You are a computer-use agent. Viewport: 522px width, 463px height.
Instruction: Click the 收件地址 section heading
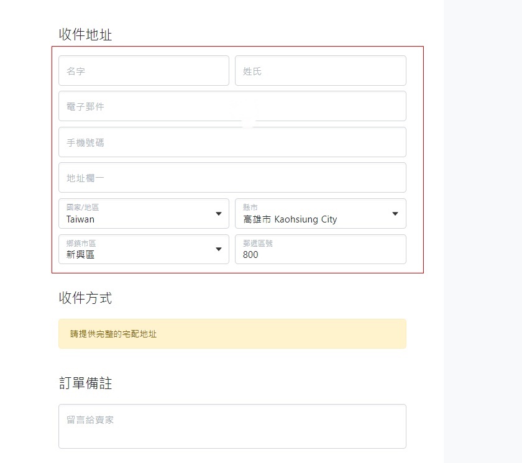coord(85,35)
